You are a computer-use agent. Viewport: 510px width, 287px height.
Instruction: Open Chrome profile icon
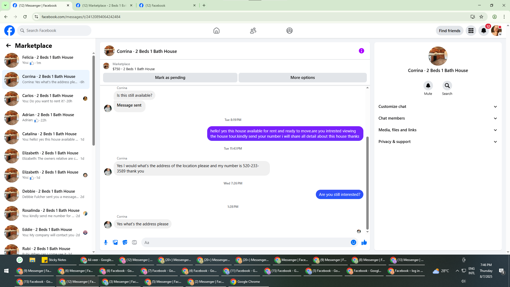pos(495,17)
